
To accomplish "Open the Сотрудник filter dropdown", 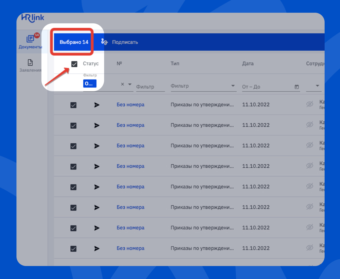I will tap(317, 86).
